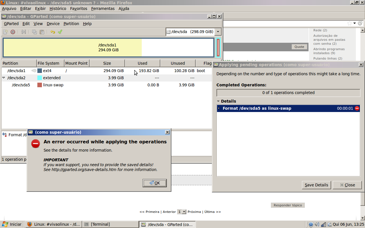Click the Paste partition toolbar icon
The image size is (365, 228).
[42, 32]
